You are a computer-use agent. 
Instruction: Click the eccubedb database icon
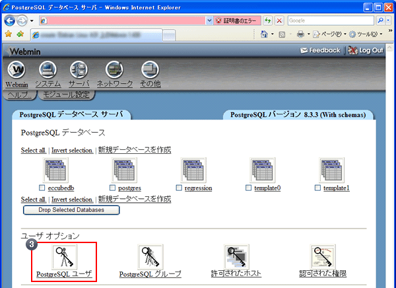pyautogui.click(x=55, y=170)
